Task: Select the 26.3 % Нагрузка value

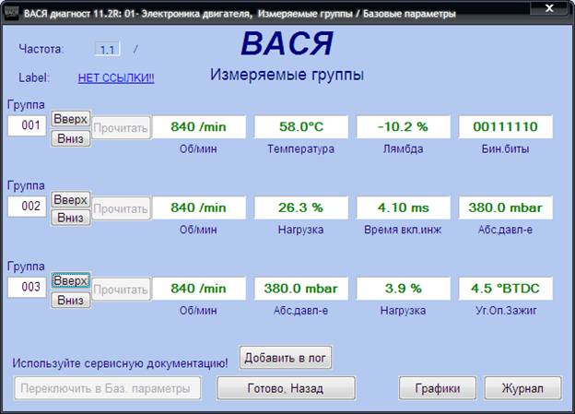Action: click(301, 207)
